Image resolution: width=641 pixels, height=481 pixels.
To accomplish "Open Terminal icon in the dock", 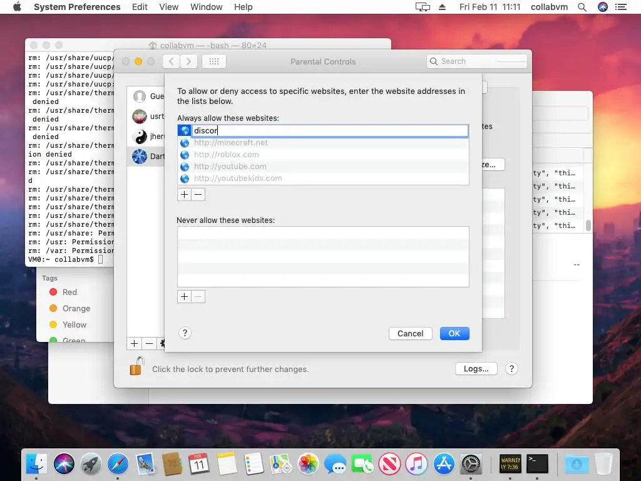I will click(536, 464).
